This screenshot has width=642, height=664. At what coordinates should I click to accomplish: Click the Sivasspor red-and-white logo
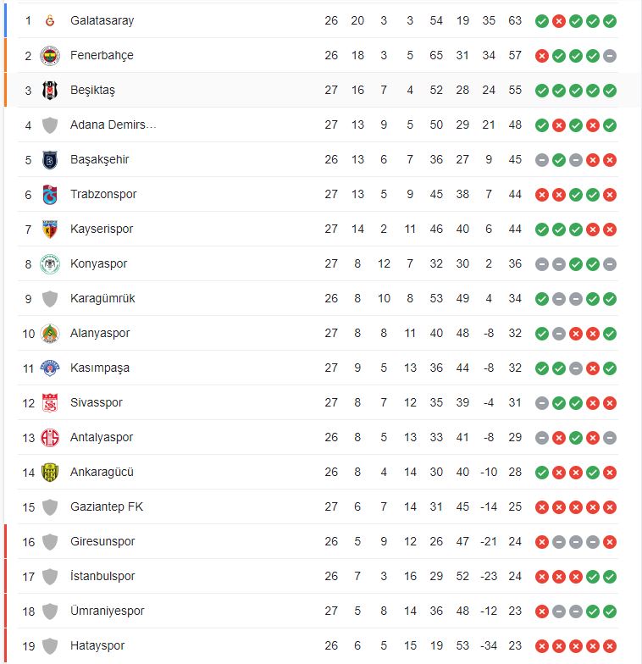coord(50,402)
